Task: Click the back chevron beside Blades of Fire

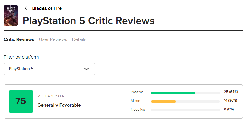Action: 26,8
